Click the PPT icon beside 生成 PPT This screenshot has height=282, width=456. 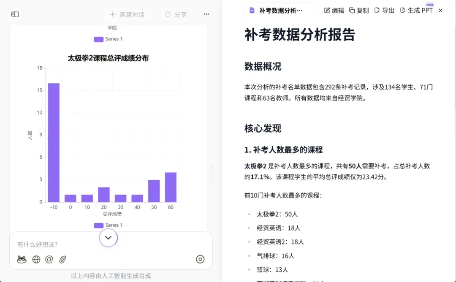point(402,11)
